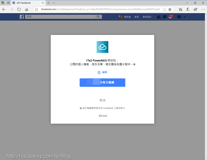
Task: Go back with the browser back arrow
Action: tap(4, 9)
